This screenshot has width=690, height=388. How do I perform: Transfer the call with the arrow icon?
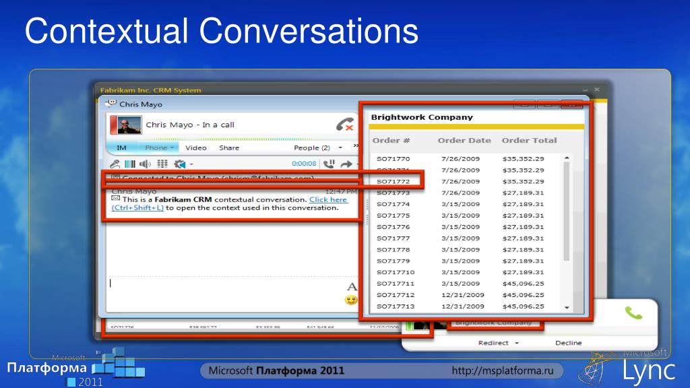[346, 164]
